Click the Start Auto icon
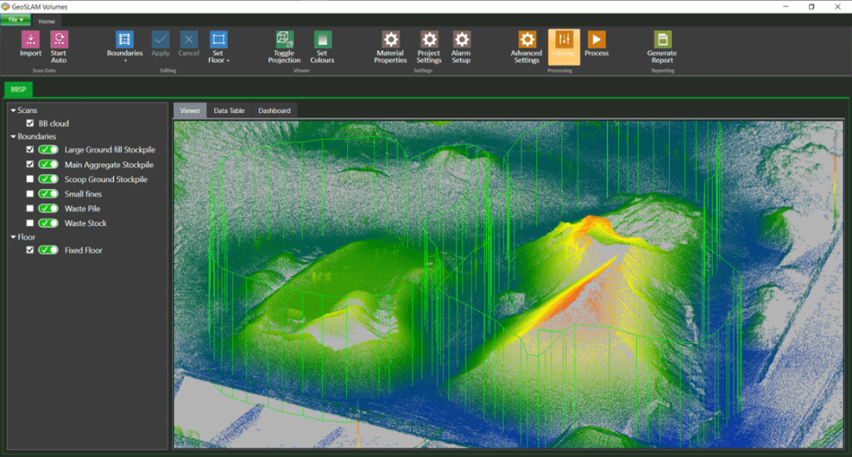Viewport: 852px width, 457px height. coord(58,39)
